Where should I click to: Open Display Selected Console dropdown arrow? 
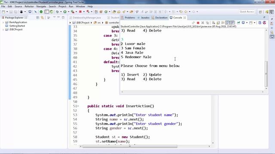point(247,23)
